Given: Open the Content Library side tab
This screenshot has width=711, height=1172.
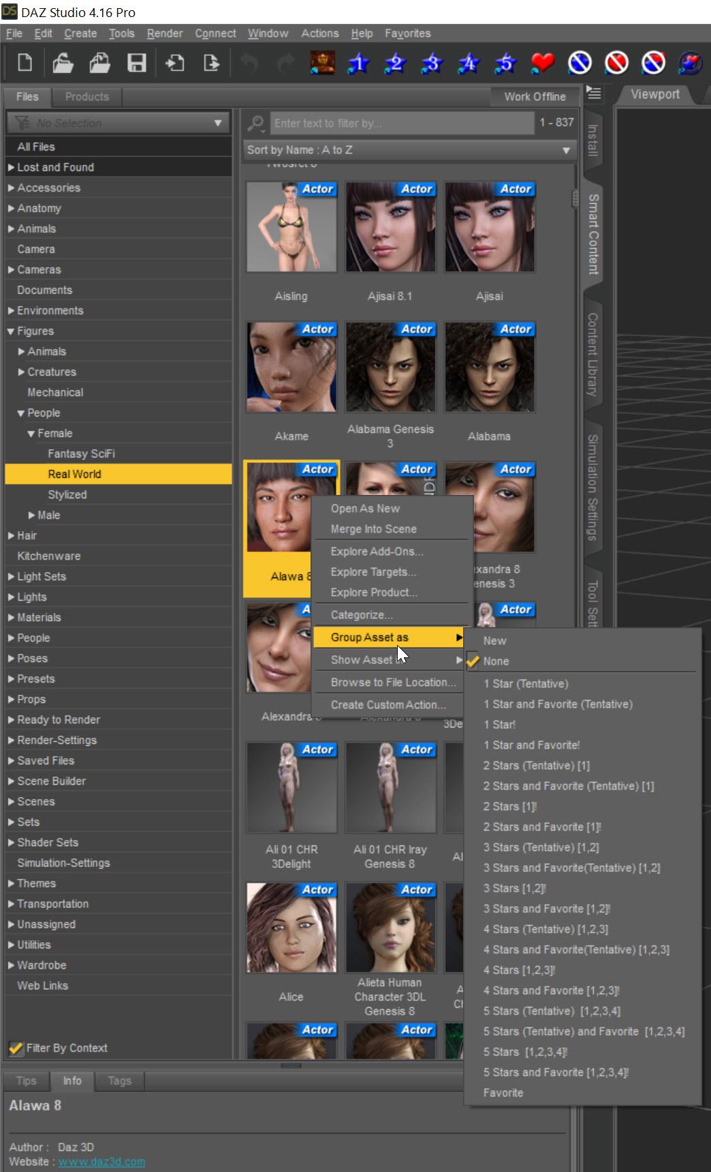Looking at the screenshot, I should pos(593,355).
